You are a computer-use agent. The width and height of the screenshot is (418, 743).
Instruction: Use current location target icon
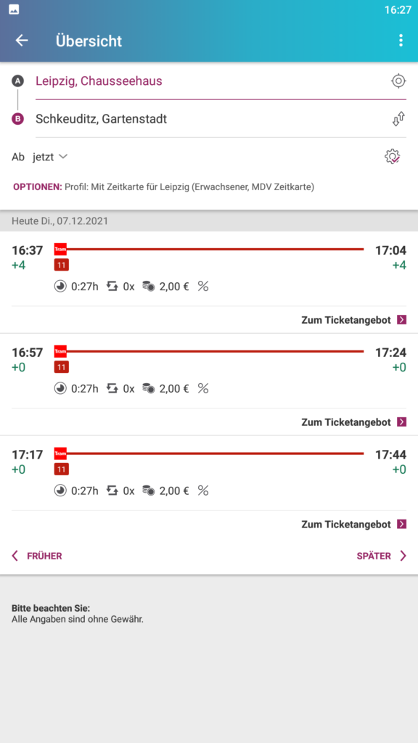coord(398,81)
